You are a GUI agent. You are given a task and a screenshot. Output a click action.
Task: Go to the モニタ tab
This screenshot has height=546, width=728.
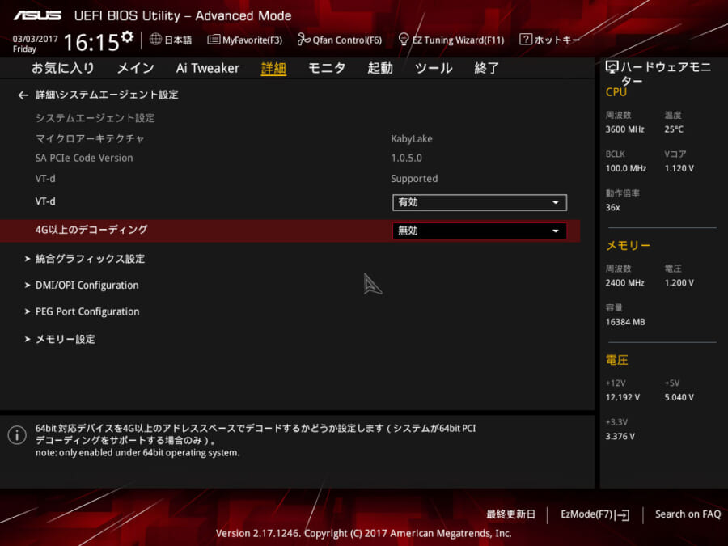coord(327,68)
